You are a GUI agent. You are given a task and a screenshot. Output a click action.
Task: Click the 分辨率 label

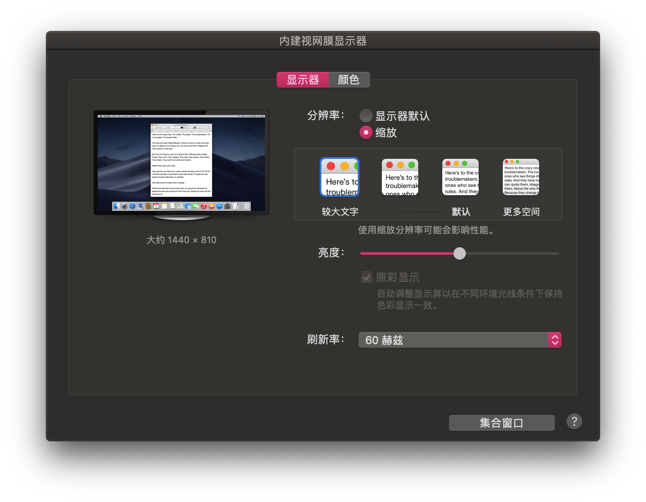point(326,115)
